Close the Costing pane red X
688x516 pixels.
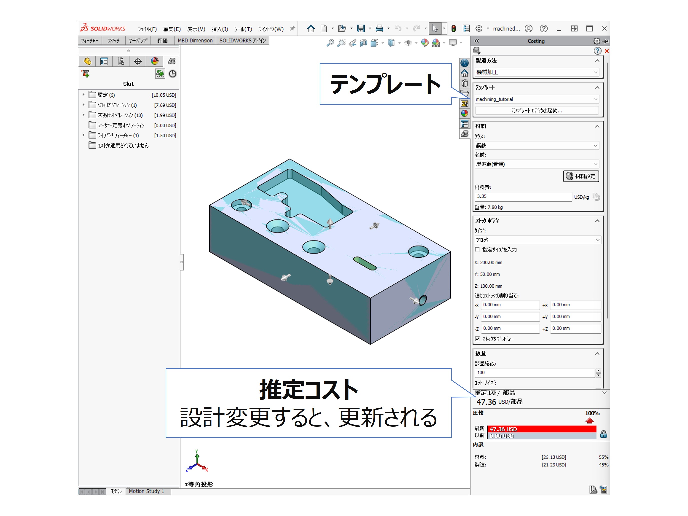click(x=606, y=51)
